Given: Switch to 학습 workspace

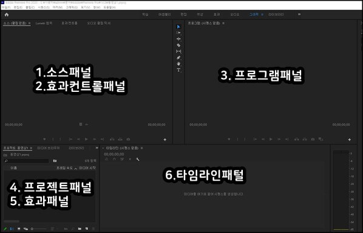Looking at the screenshot, I should pos(145,15).
